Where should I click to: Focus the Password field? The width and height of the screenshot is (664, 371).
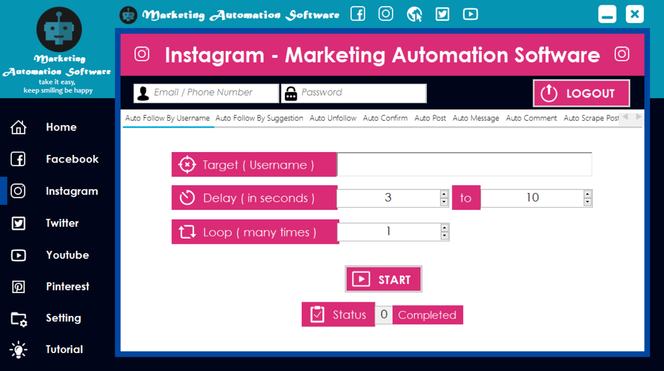[x=354, y=93]
